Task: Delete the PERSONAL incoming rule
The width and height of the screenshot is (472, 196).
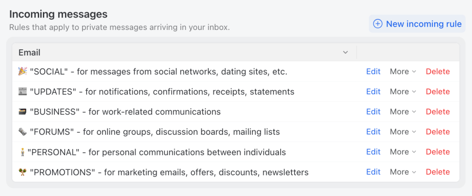Action: click(x=437, y=152)
